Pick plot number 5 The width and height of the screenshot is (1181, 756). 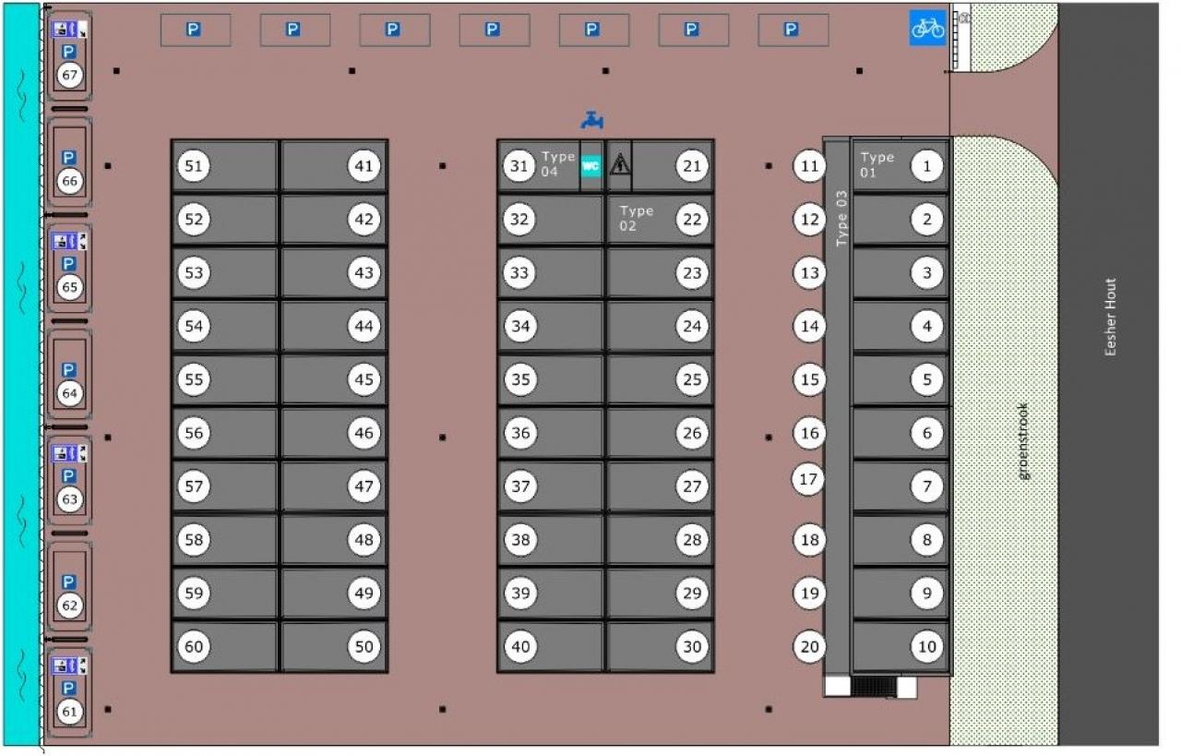[x=927, y=379]
